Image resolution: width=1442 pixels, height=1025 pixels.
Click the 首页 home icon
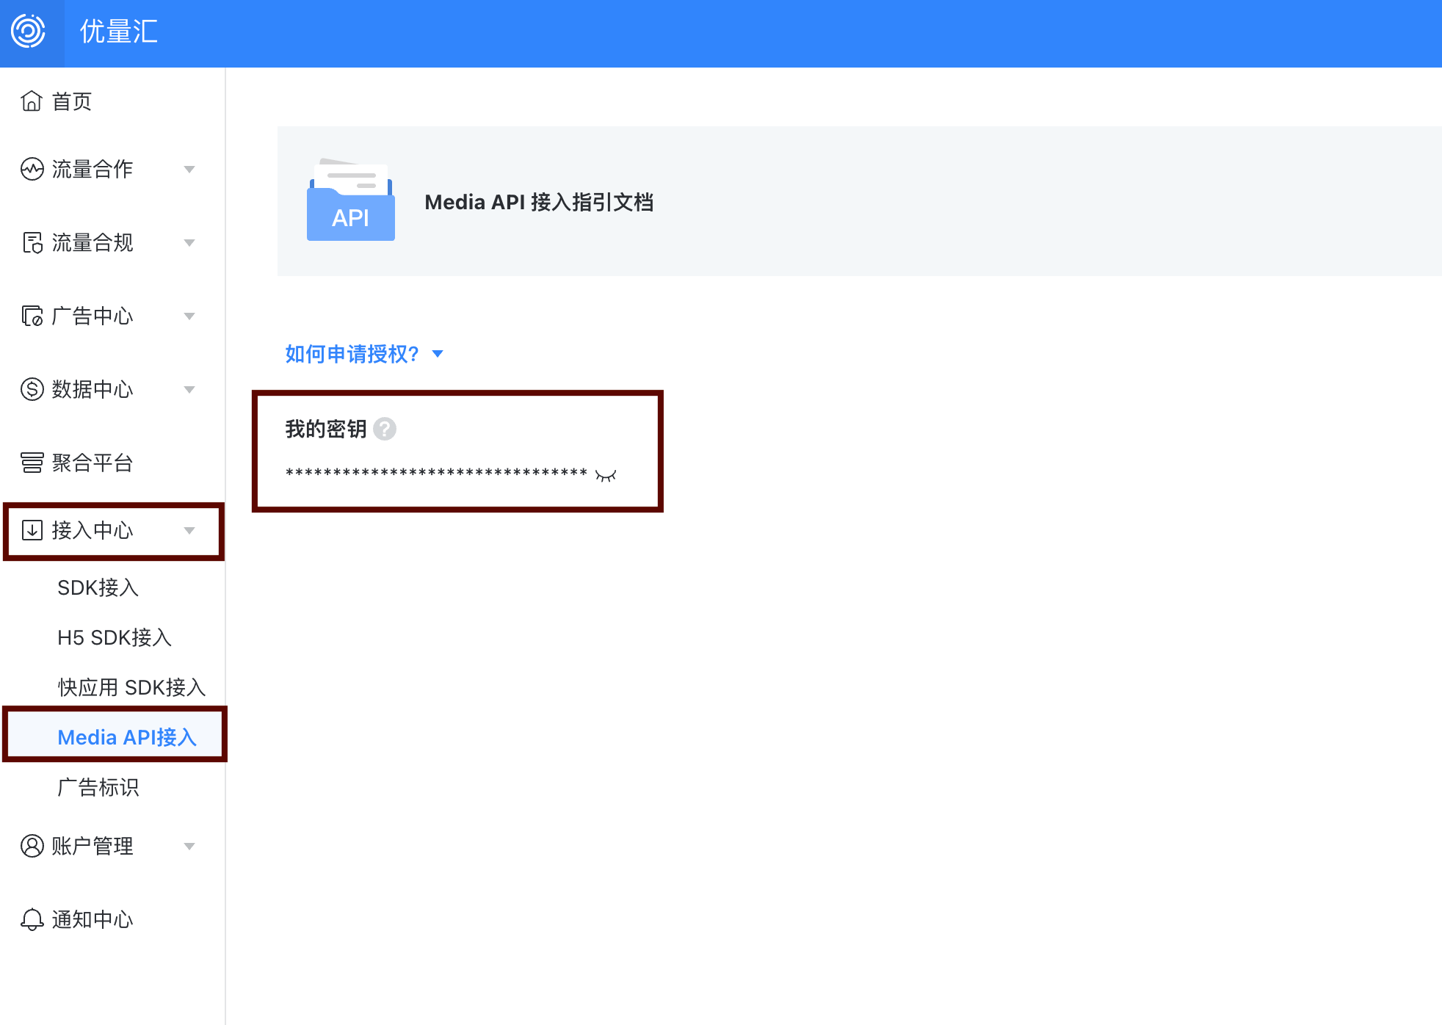click(x=31, y=101)
